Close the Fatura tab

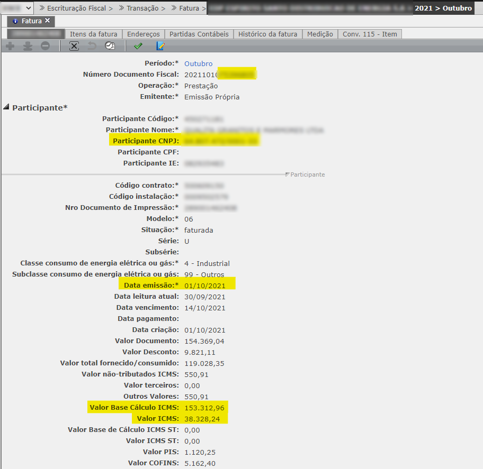pyautogui.click(x=47, y=21)
